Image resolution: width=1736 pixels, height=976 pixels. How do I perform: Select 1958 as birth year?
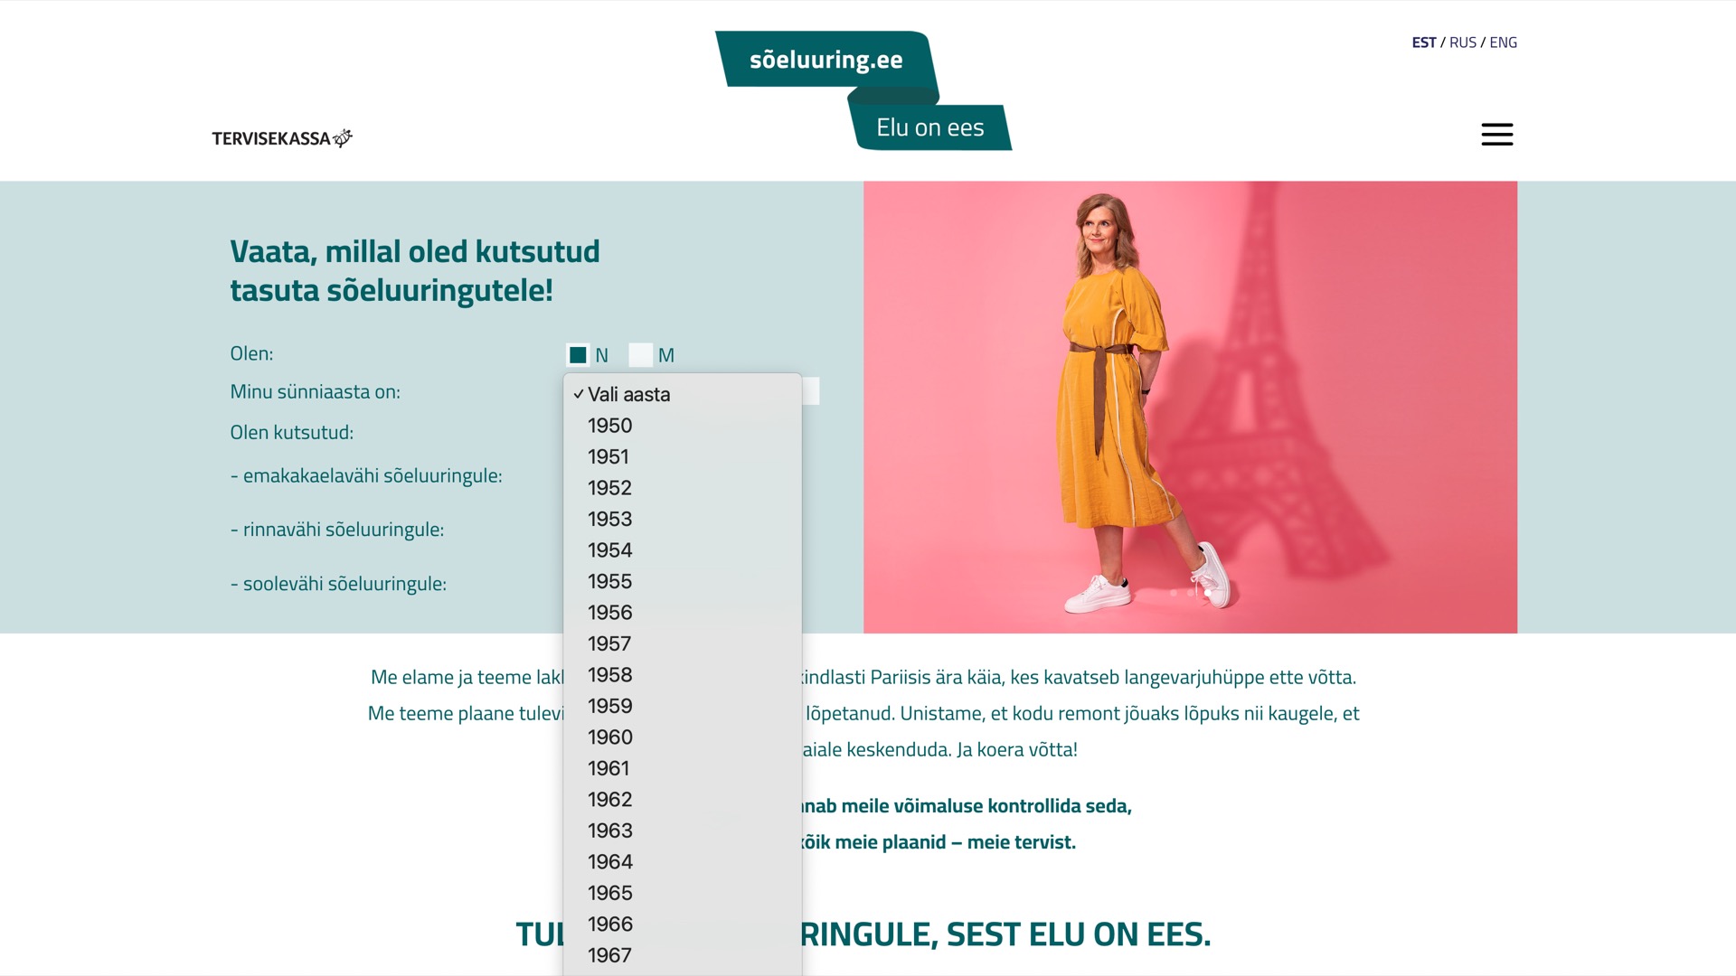point(682,675)
